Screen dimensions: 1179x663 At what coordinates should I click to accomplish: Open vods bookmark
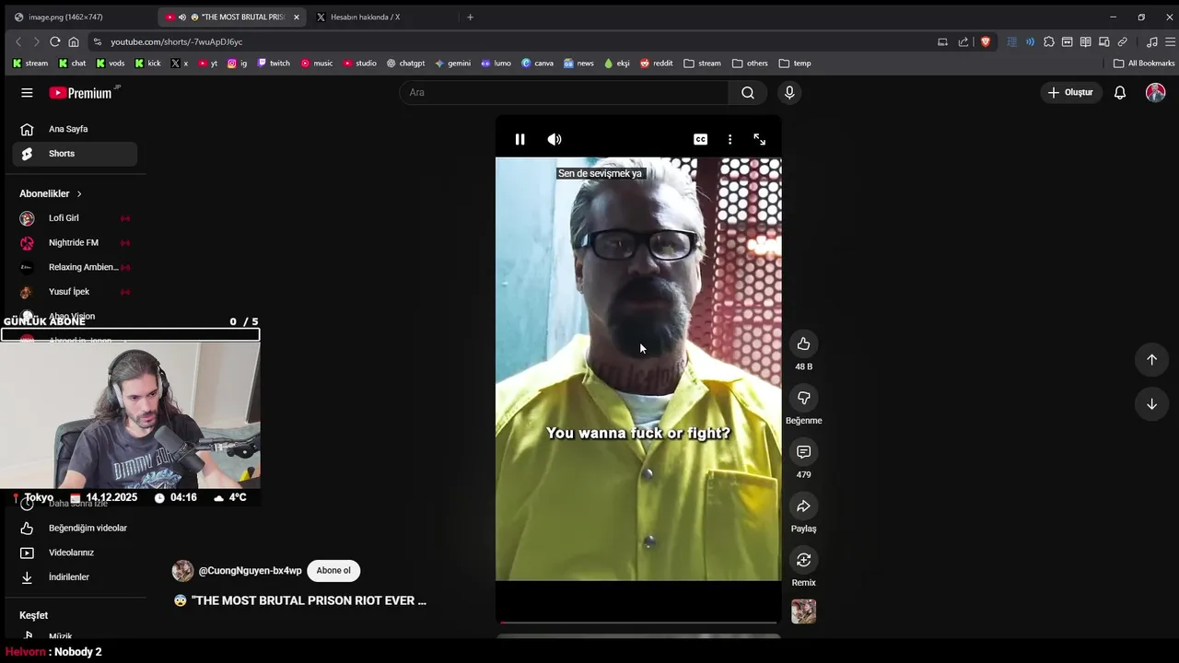(111, 64)
